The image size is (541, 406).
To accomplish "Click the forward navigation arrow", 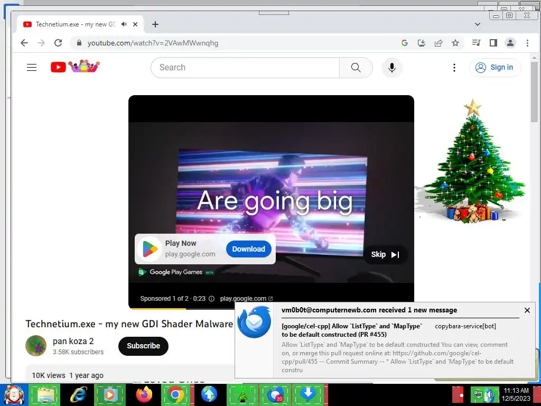I will pyautogui.click(x=41, y=43).
